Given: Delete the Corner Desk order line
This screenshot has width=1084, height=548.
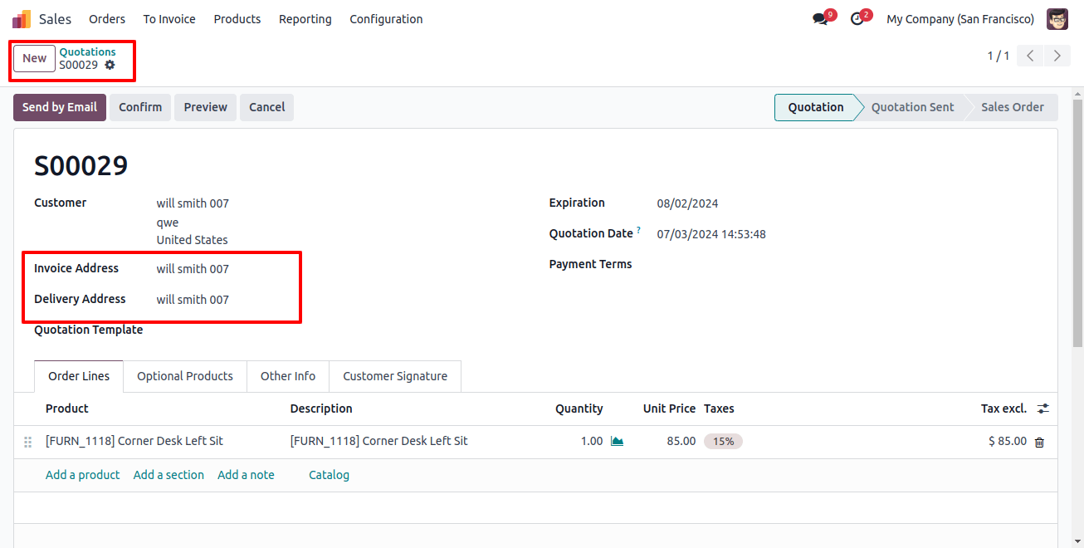Looking at the screenshot, I should coord(1039,443).
